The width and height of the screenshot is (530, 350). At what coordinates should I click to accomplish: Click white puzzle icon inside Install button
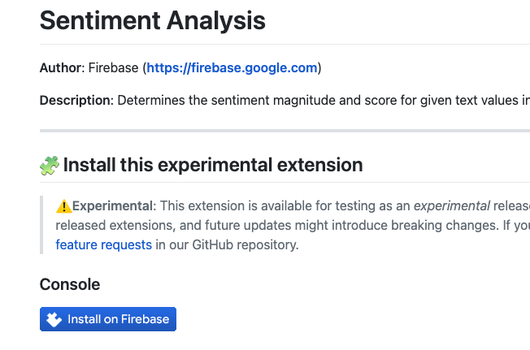[54, 319]
